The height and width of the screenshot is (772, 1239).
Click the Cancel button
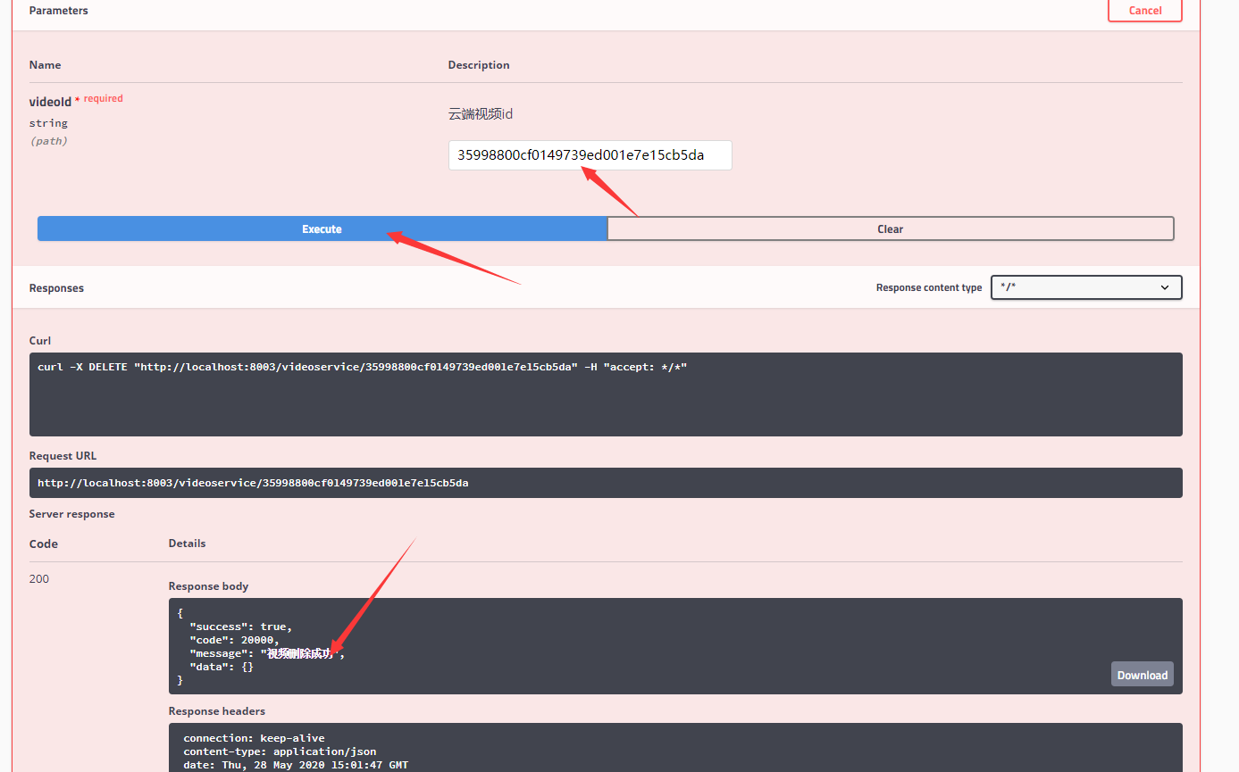point(1144,11)
